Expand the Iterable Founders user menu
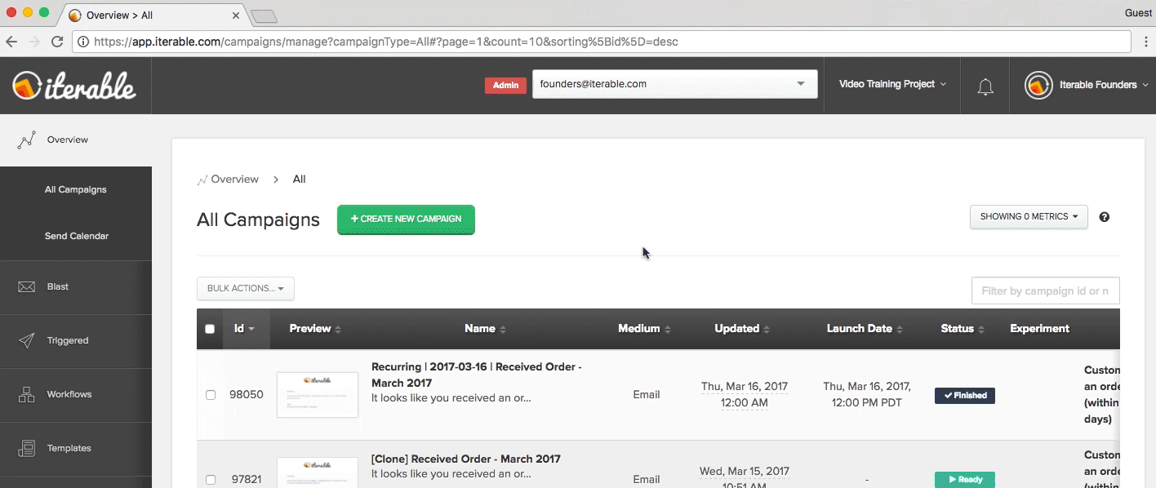This screenshot has height=488, width=1156. click(1104, 85)
